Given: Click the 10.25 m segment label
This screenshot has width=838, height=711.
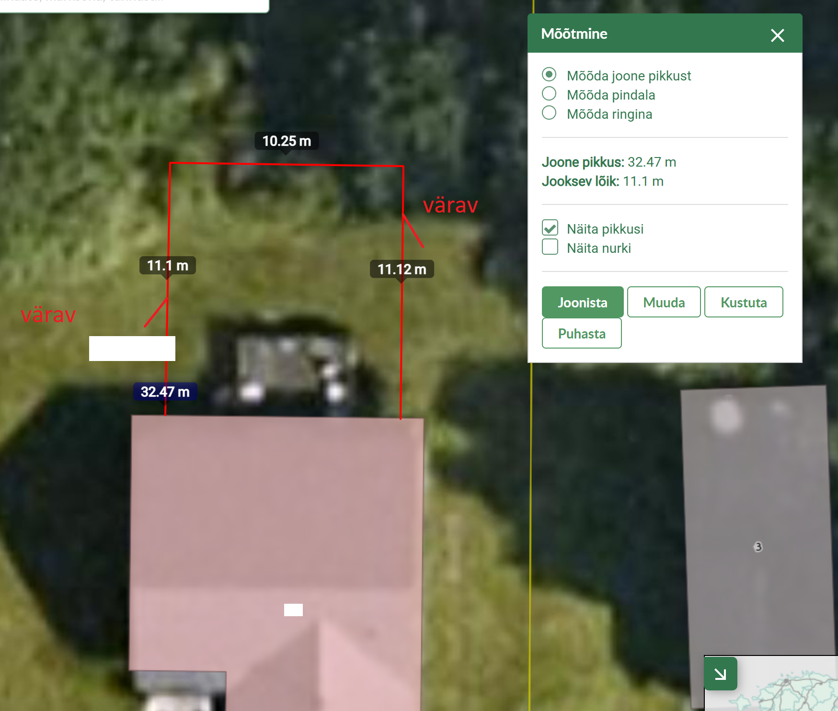Looking at the screenshot, I should pyautogui.click(x=287, y=141).
